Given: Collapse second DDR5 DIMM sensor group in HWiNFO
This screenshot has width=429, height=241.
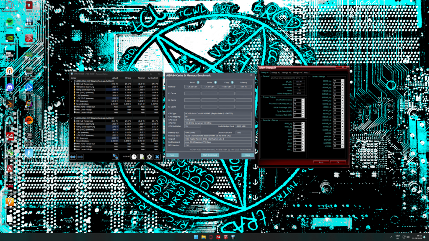Looking at the screenshot, I should click(x=72, y=118).
